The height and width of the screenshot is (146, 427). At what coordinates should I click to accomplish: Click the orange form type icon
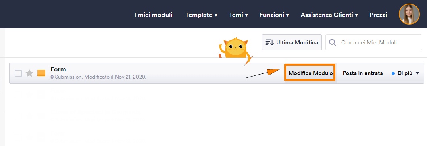tap(42, 73)
